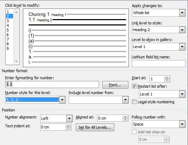Screen dimensions: 188x145
Task: Increase the Start at spinner value
Action: click(x=167, y=77)
